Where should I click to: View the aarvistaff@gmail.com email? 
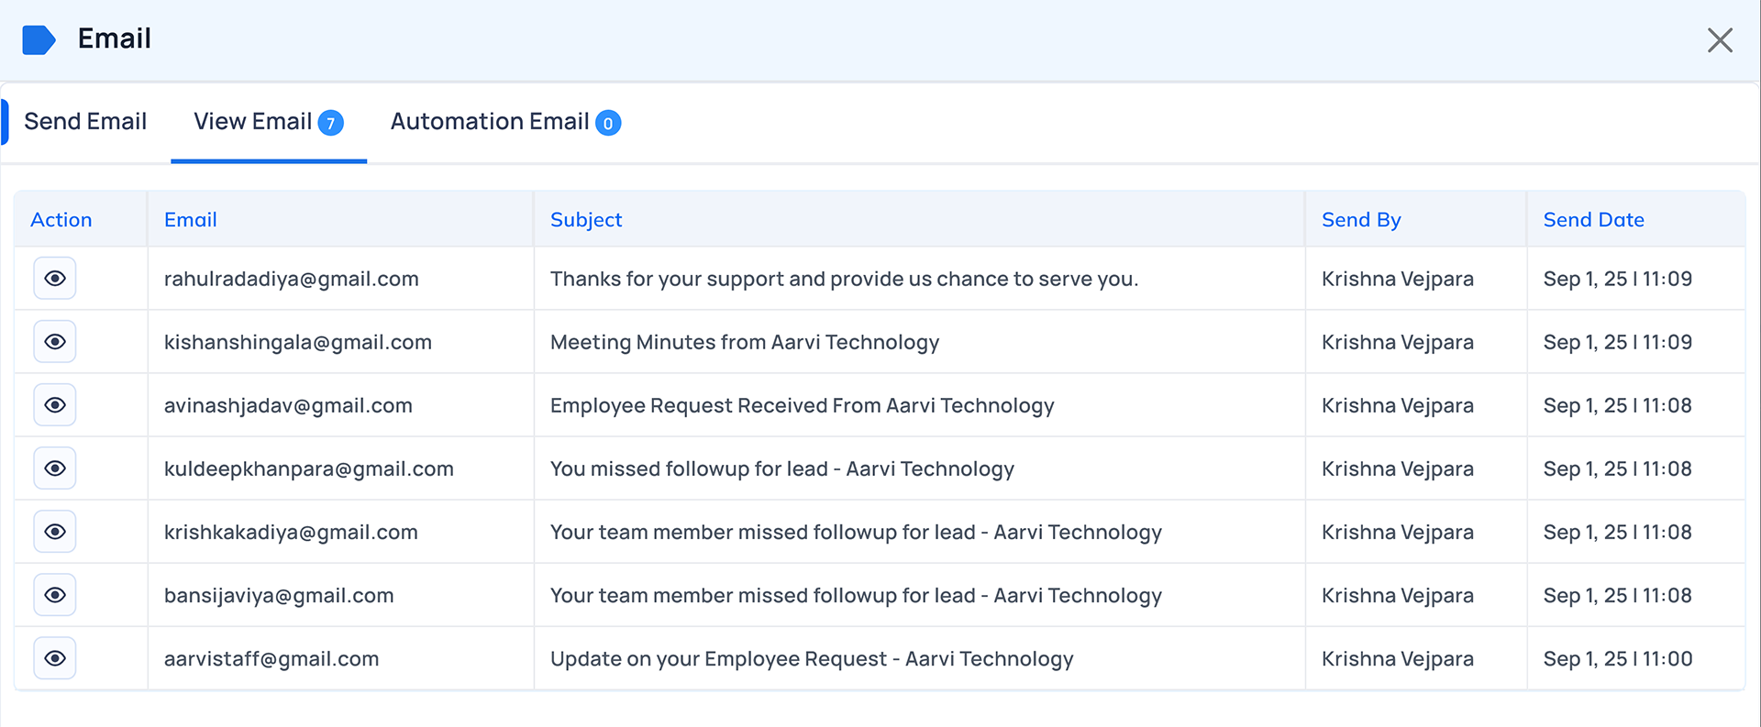[55, 658]
